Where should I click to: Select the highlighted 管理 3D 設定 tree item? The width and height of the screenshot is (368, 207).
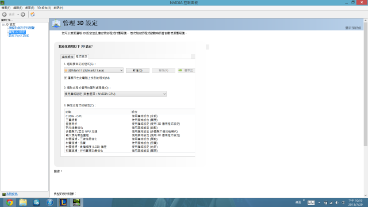pyautogui.click(x=17, y=32)
